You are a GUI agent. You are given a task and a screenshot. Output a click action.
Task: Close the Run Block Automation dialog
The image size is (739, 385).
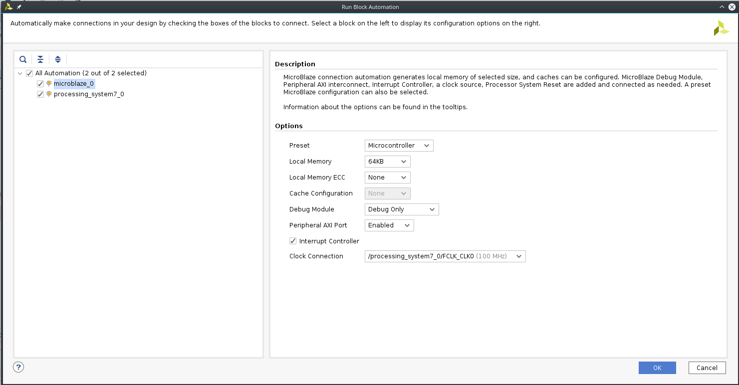(732, 7)
